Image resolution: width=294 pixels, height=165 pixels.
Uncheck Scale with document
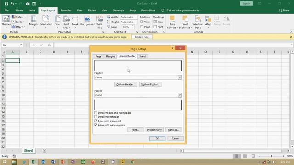pos(96,121)
